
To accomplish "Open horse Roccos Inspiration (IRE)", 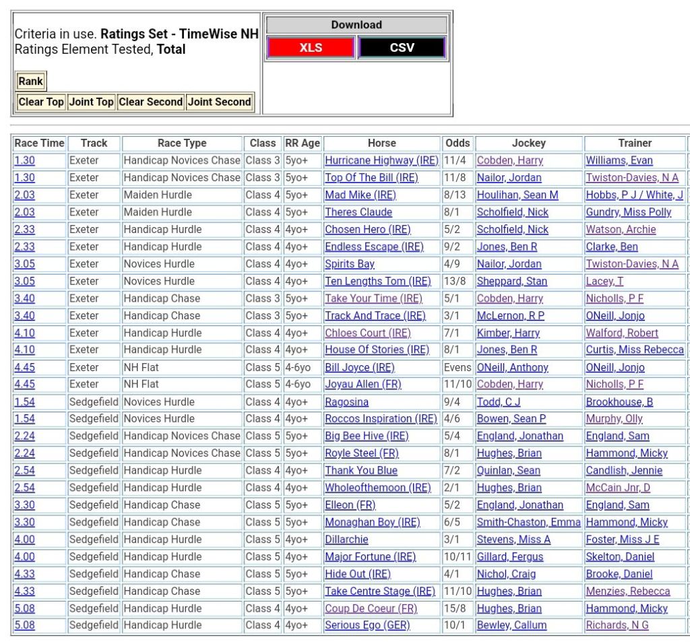I will (x=381, y=418).
